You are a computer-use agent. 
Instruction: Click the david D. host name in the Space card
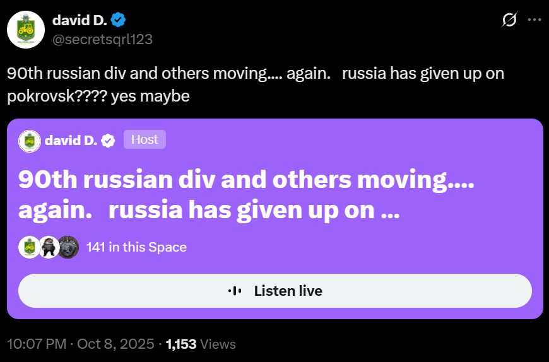point(71,140)
